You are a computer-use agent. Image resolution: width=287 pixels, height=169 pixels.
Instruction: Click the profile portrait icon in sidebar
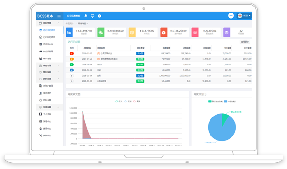point(41,114)
